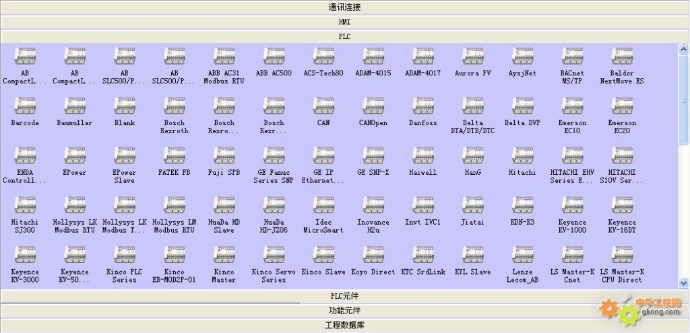Select the Kinco EB-MOD2P-01 icon
This screenshot has width=690, height=333.
pos(175,255)
